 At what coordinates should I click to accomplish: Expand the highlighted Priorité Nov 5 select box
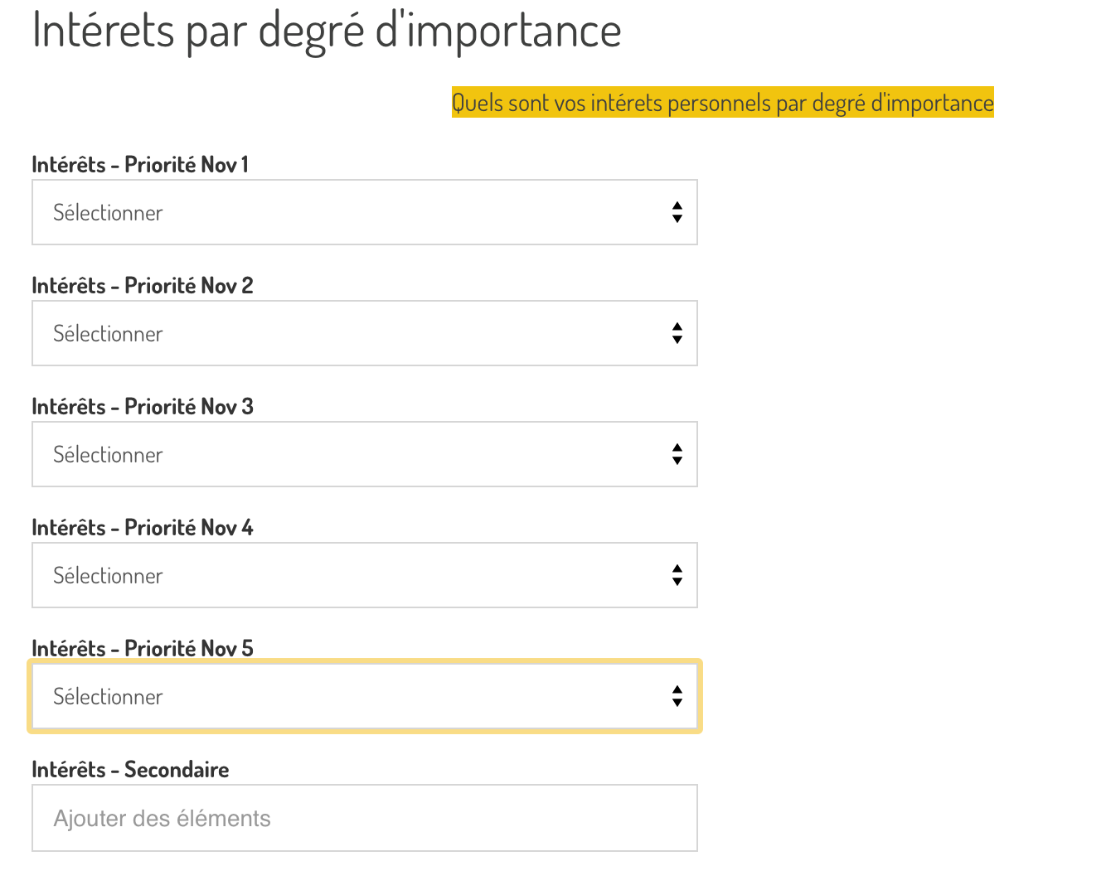coord(364,696)
